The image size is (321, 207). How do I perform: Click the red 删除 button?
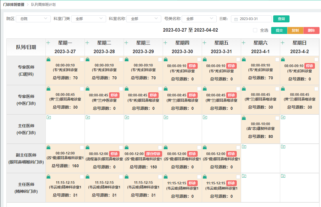311,30
